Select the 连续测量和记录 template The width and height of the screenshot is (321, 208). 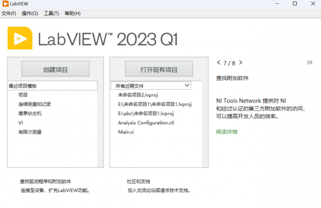34,104
